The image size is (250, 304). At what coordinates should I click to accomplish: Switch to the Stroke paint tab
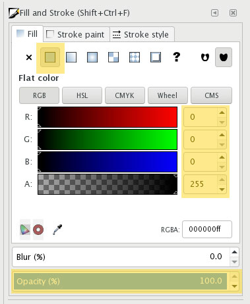click(x=77, y=34)
